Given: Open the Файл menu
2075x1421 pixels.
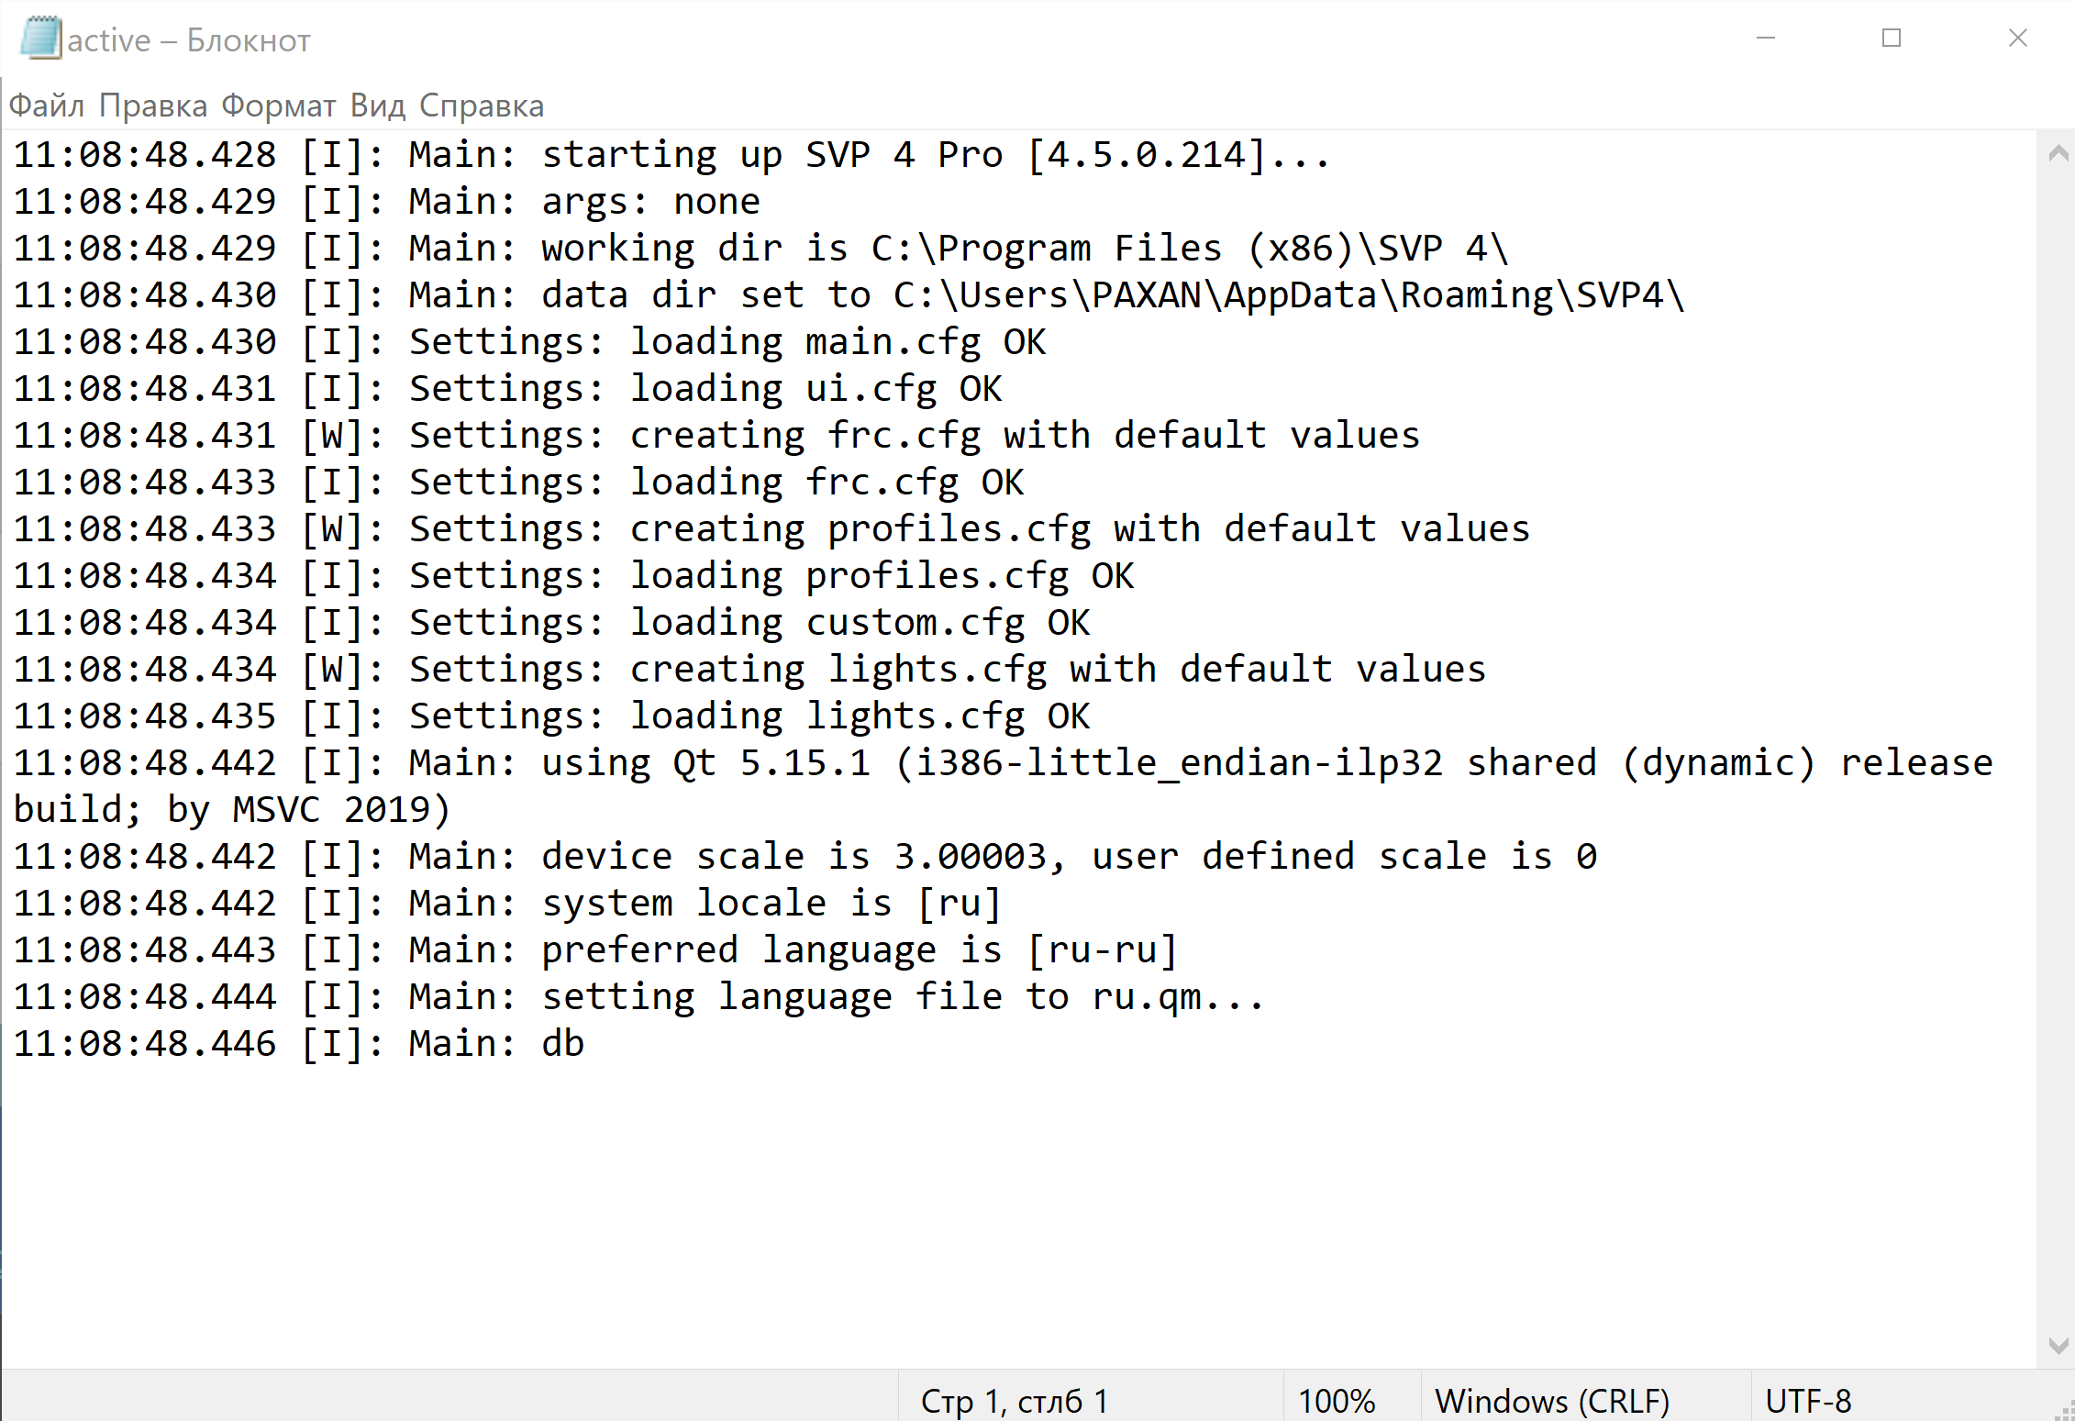Looking at the screenshot, I should point(46,106).
